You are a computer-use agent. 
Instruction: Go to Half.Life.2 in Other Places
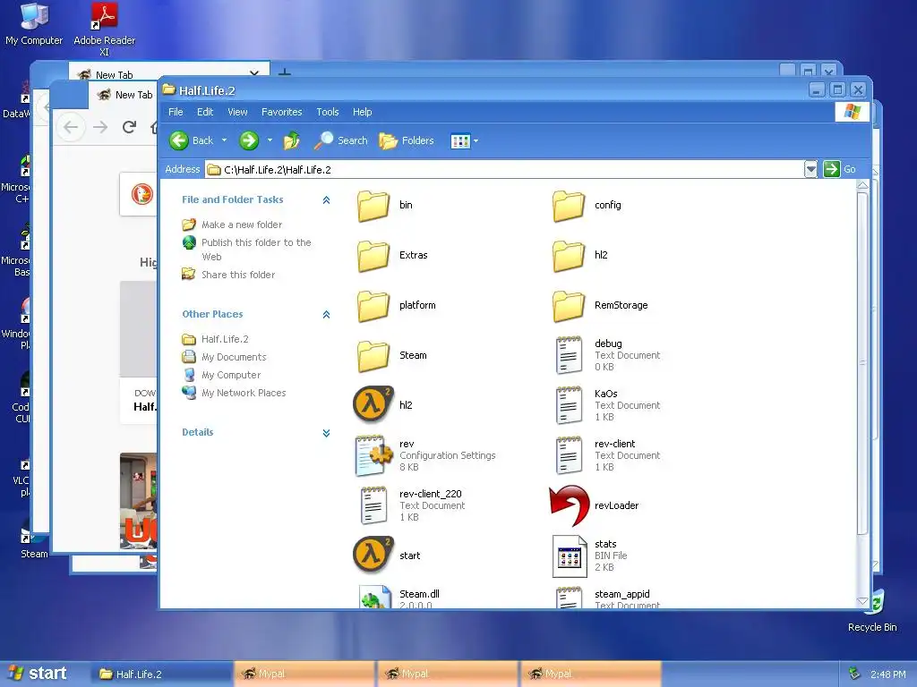point(225,339)
